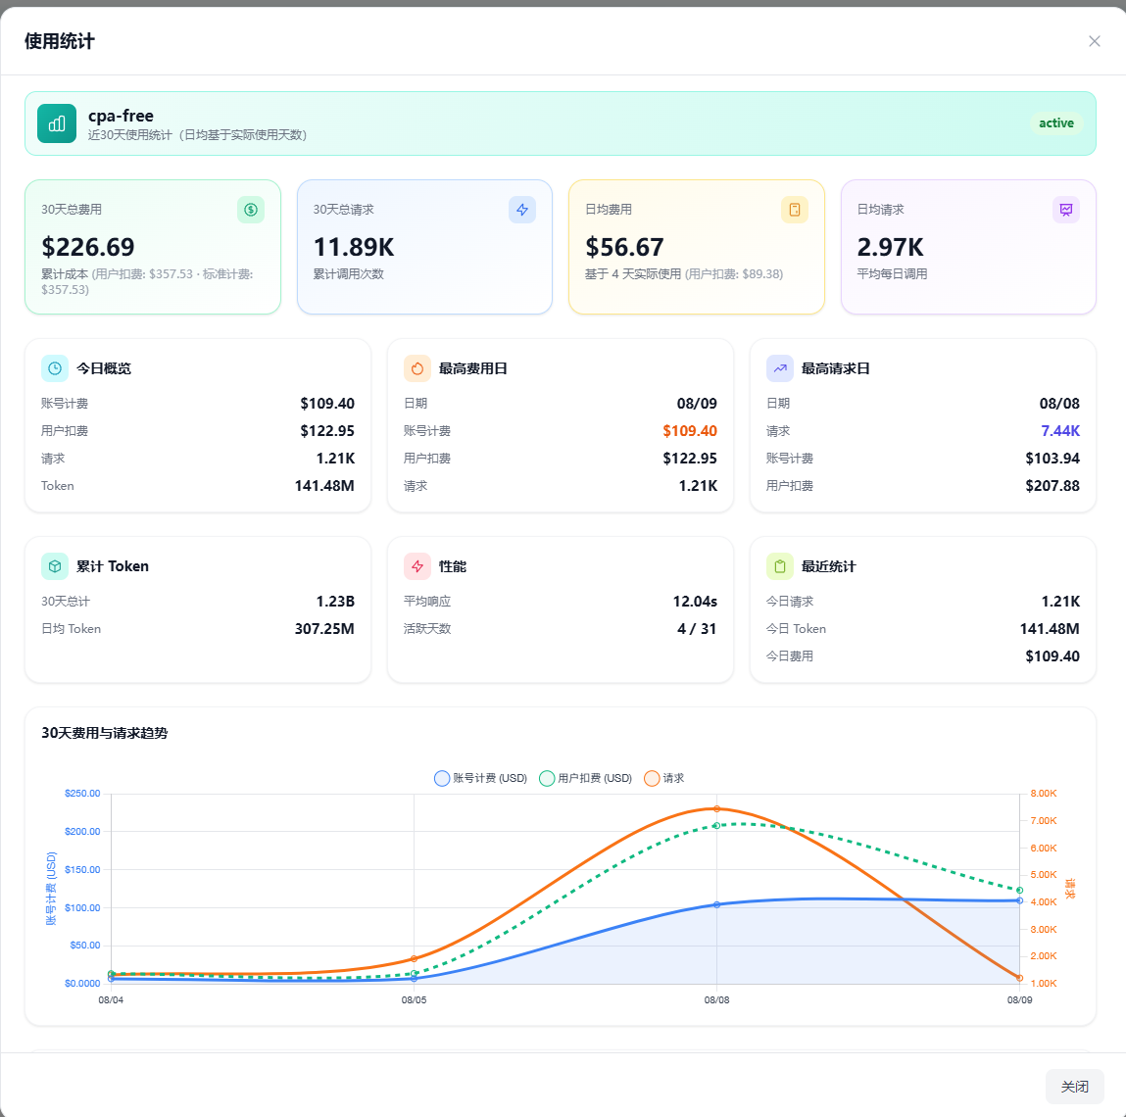Click the dollar icon in 30天总费用 card

(251, 210)
